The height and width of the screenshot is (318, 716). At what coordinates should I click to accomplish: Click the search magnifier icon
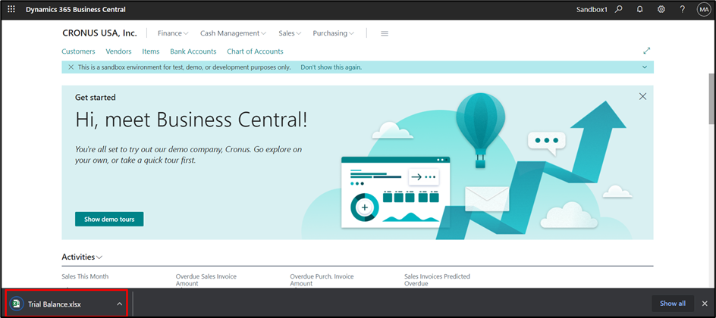click(618, 9)
